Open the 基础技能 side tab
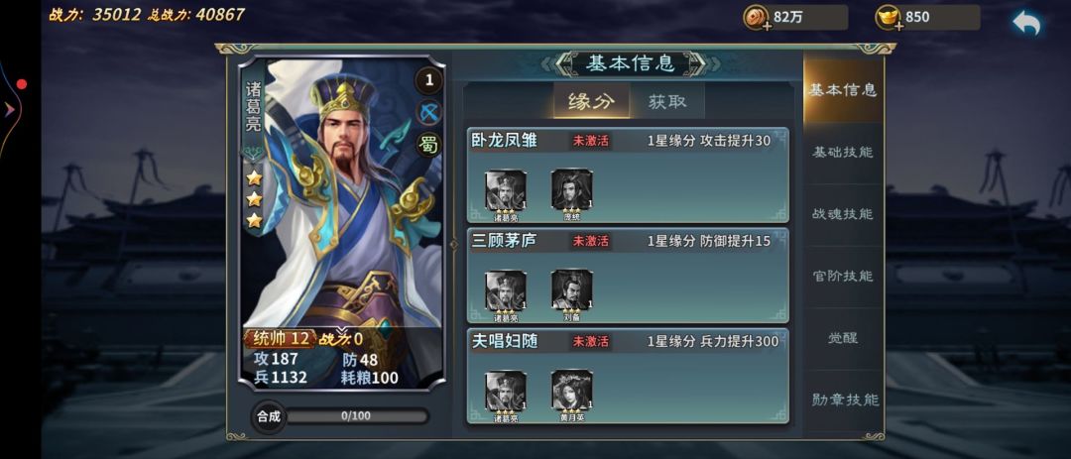This screenshot has width=1071, height=459. pyautogui.click(x=843, y=153)
